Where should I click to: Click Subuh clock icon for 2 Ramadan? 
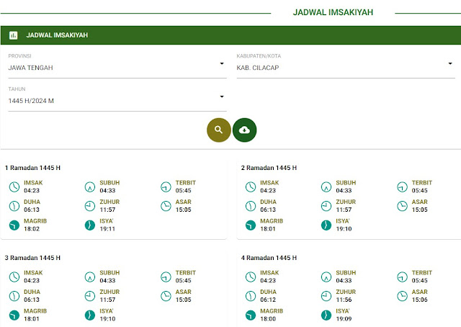tap(326, 187)
